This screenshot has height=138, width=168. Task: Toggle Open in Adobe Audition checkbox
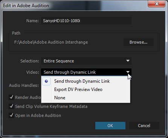pyautogui.click(x=11, y=115)
